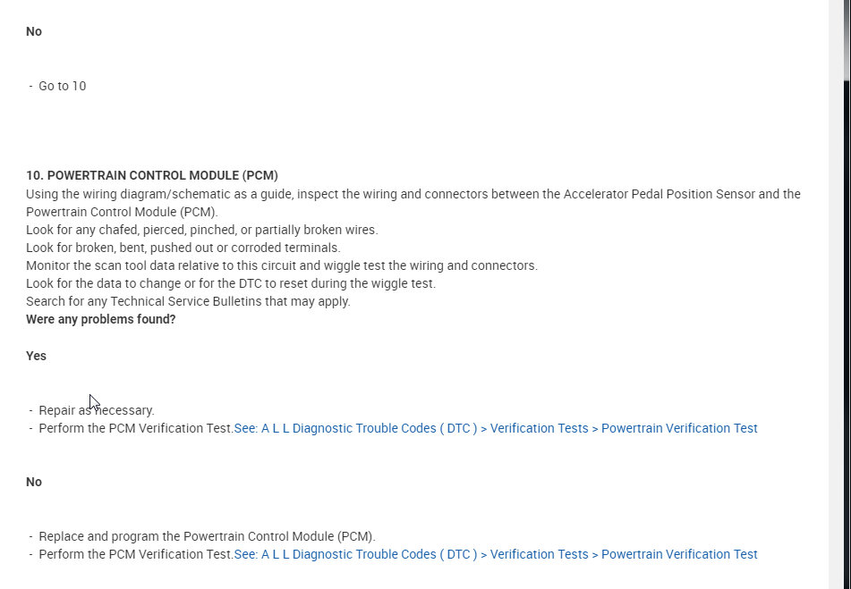Click the 'Were any problems found?' question

tap(101, 319)
